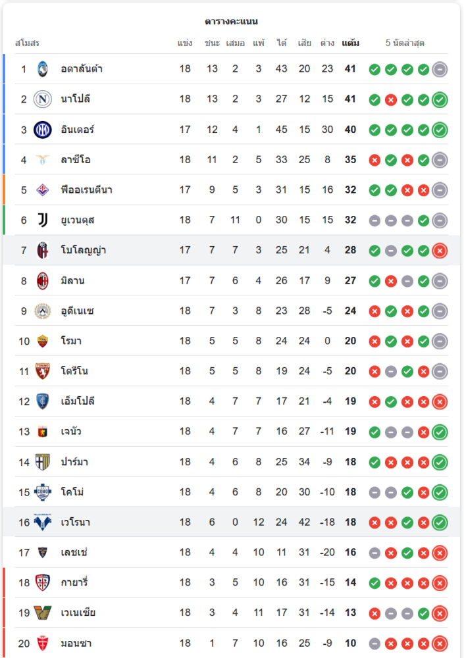Click Atalanta's latest match draw indicator
The height and width of the screenshot is (658, 464).
tap(440, 69)
